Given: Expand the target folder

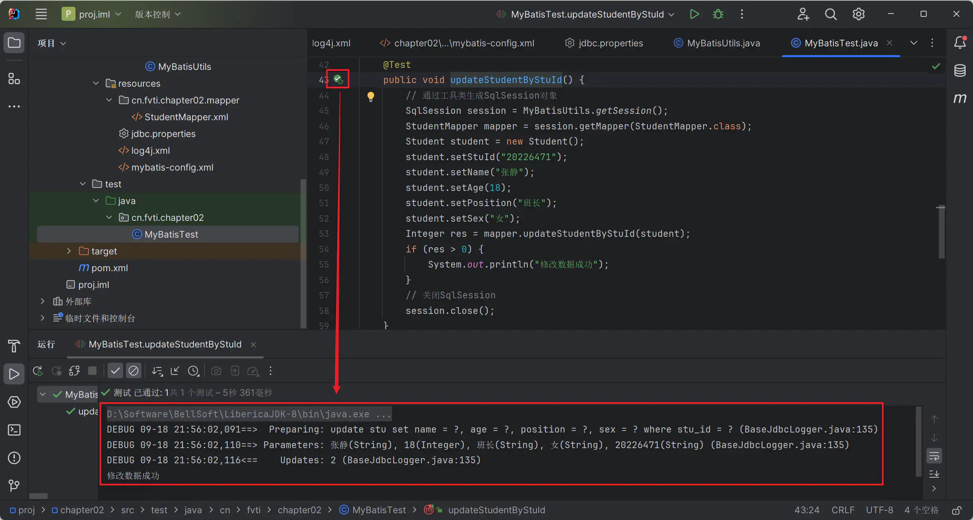Looking at the screenshot, I should point(69,251).
